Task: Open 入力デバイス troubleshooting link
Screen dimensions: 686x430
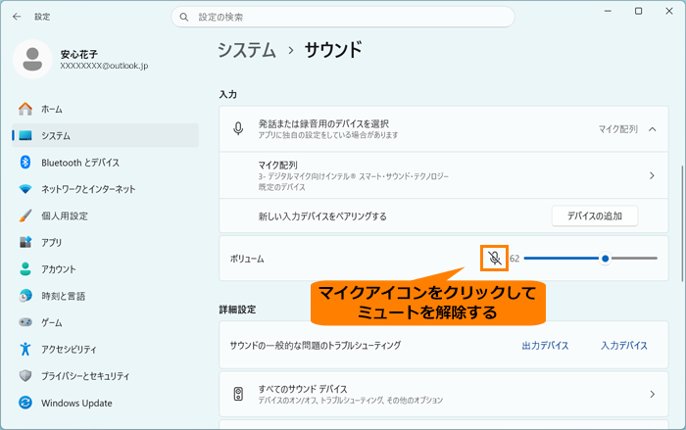Action: click(x=624, y=345)
